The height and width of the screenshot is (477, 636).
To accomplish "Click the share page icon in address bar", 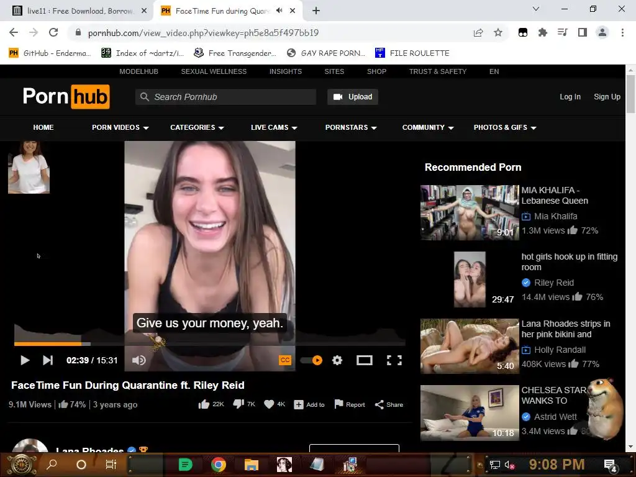I will pos(478,33).
